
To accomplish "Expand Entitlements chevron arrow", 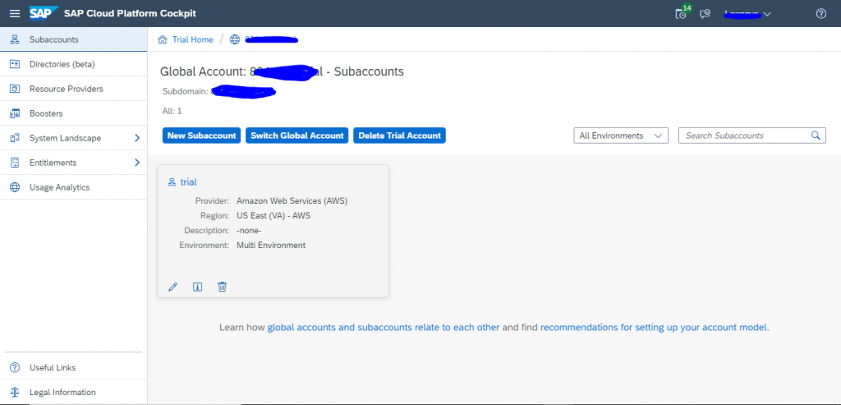I will [x=137, y=163].
